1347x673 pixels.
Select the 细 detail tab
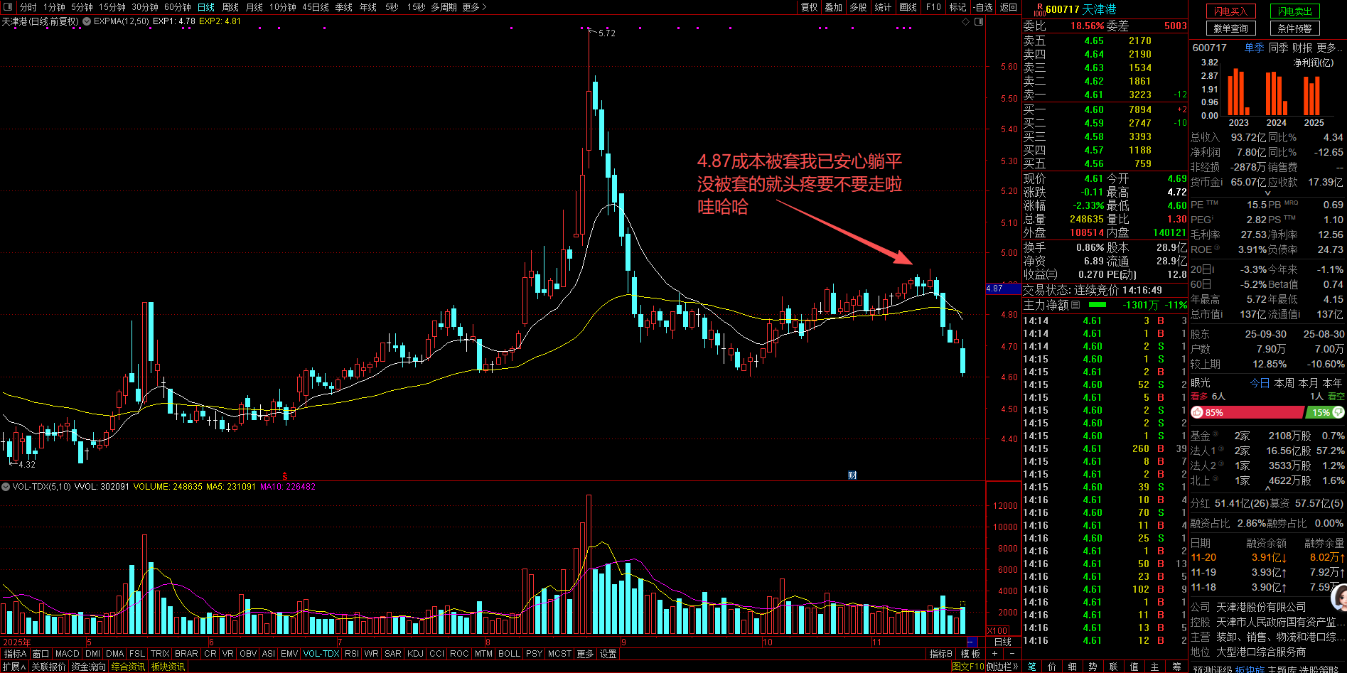[1073, 667]
